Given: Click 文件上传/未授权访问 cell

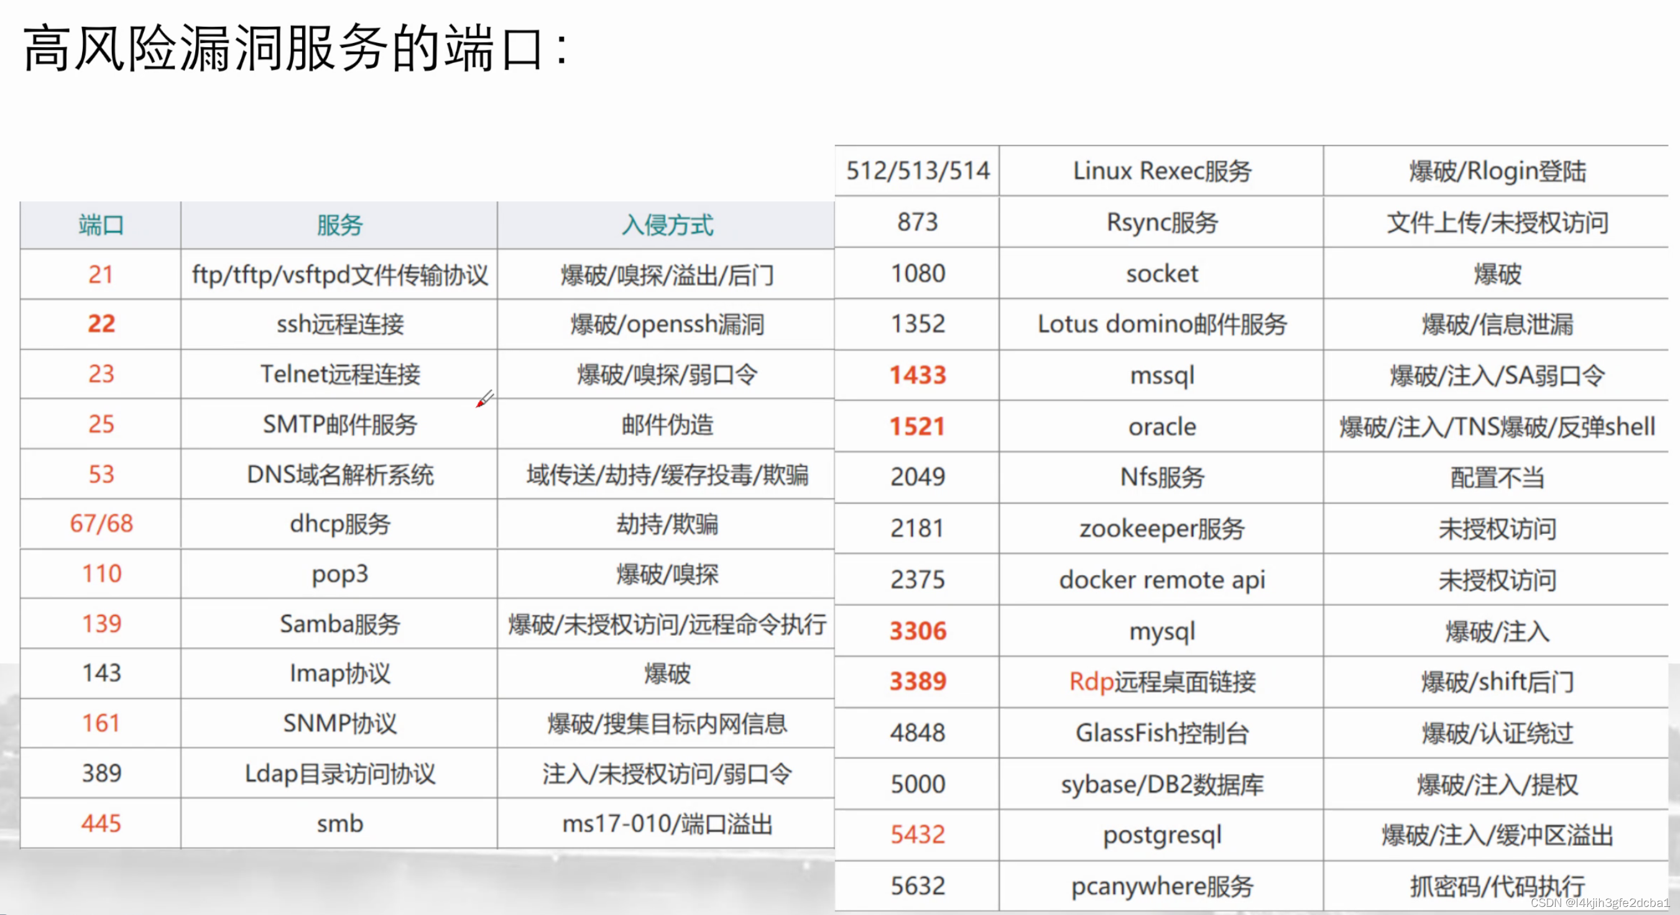Looking at the screenshot, I should tap(1497, 223).
